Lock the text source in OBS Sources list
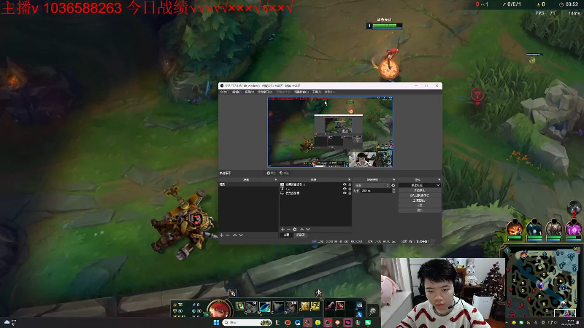The height and width of the screenshot is (328, 584). click(x=350, y=189)
